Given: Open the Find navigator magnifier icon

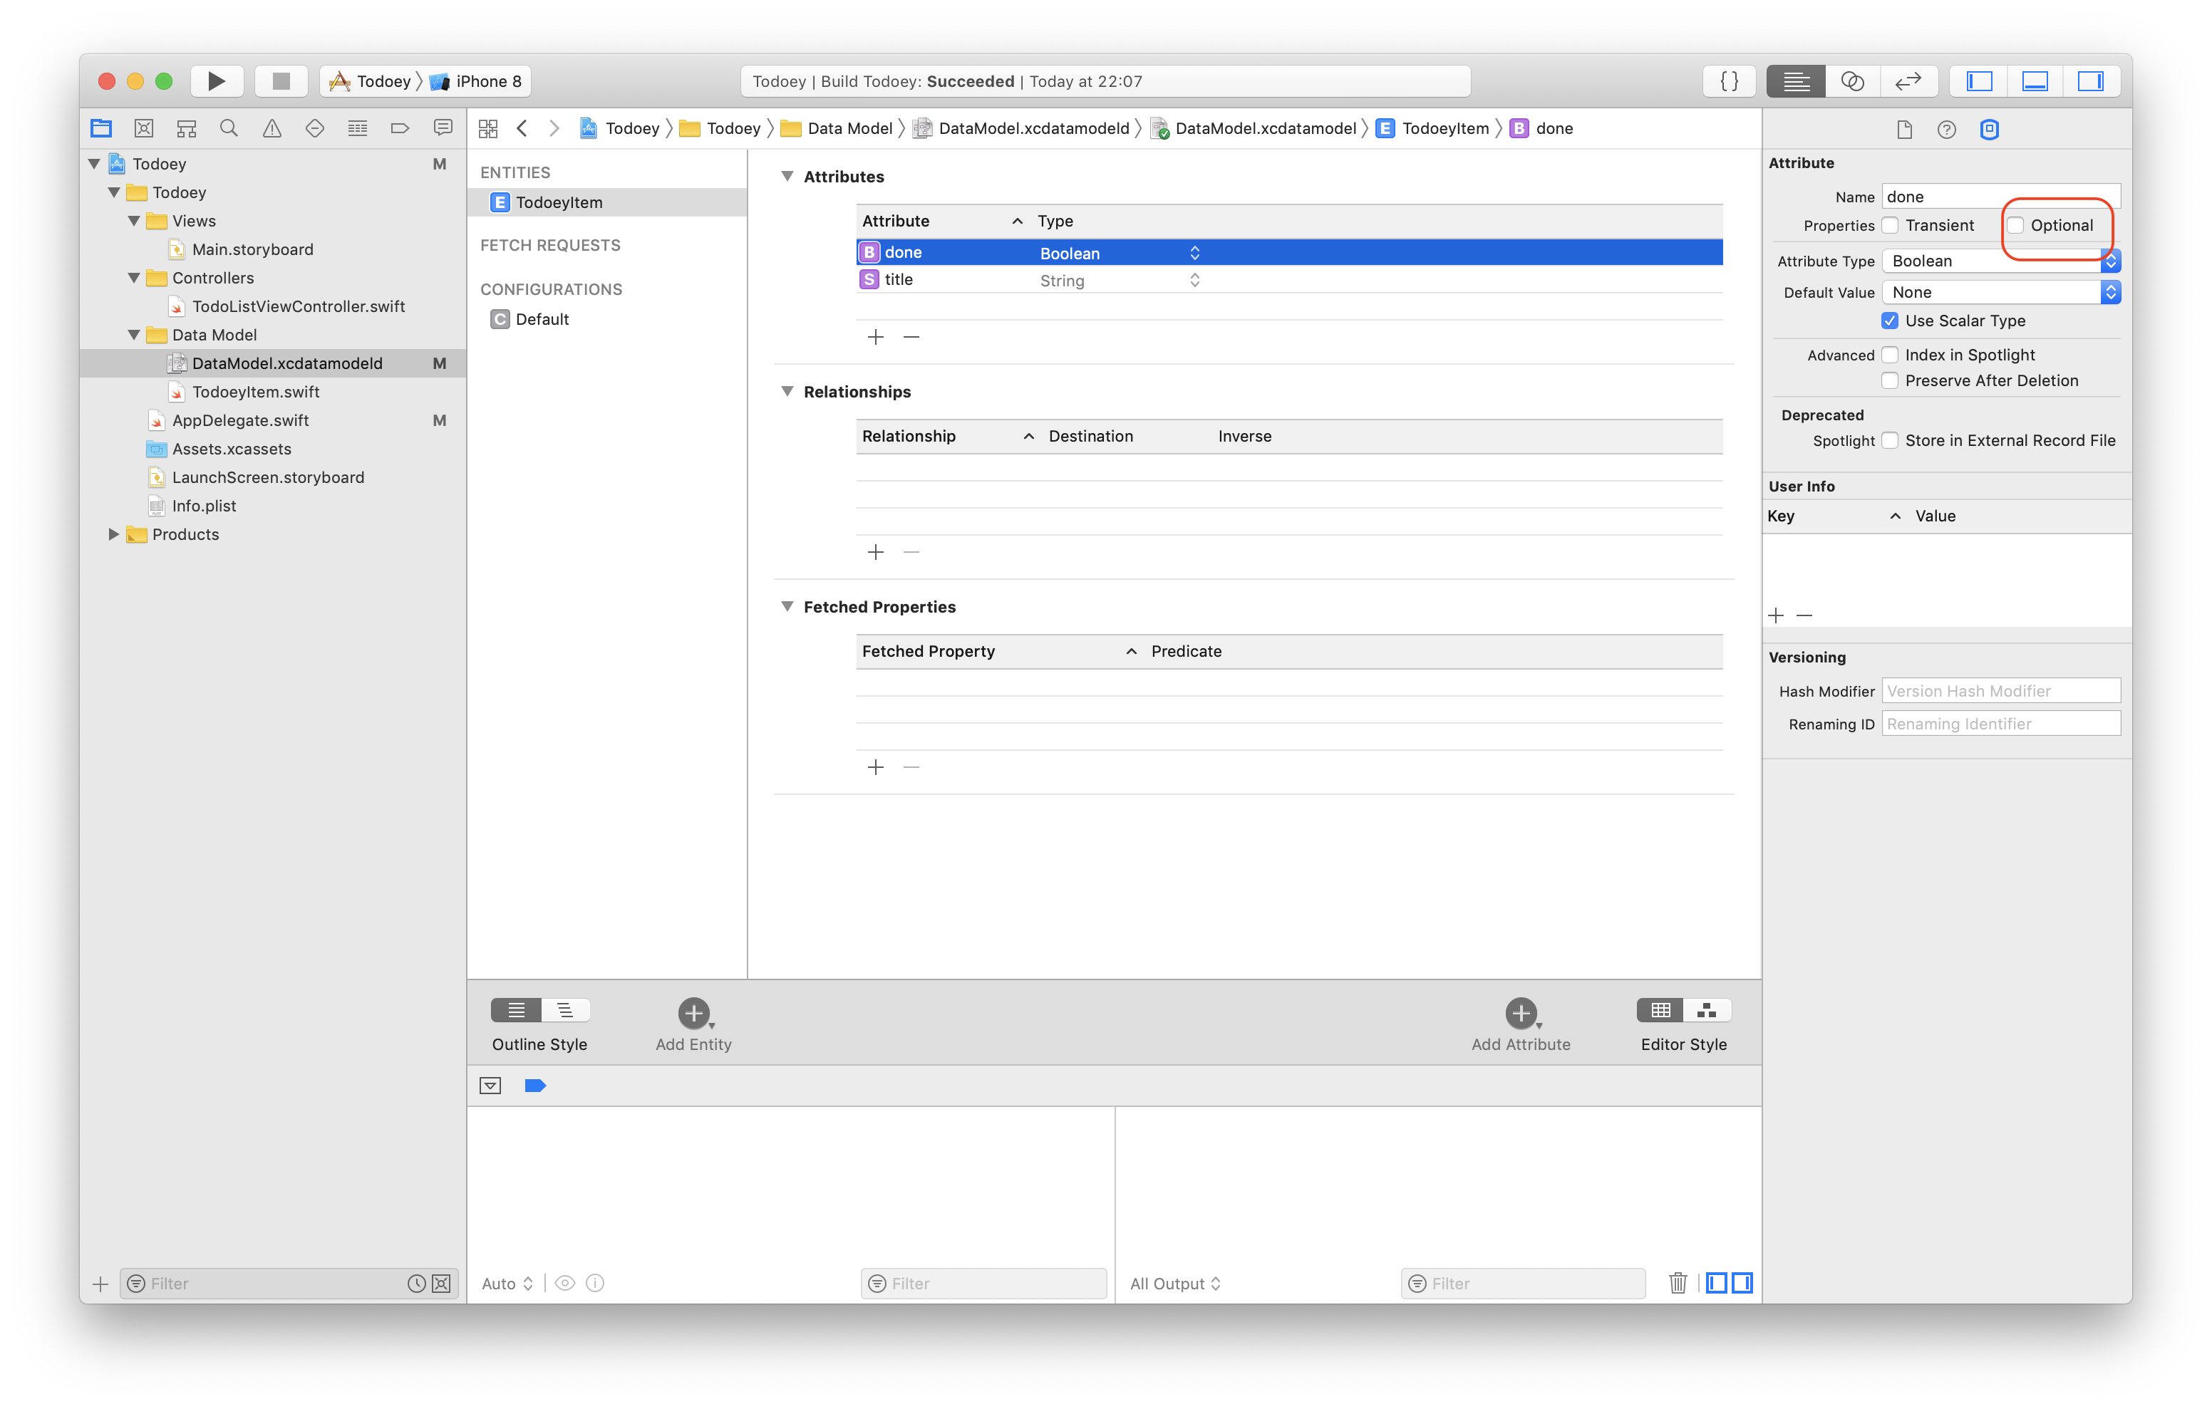Looking at the screenshot, I should 229,129.
